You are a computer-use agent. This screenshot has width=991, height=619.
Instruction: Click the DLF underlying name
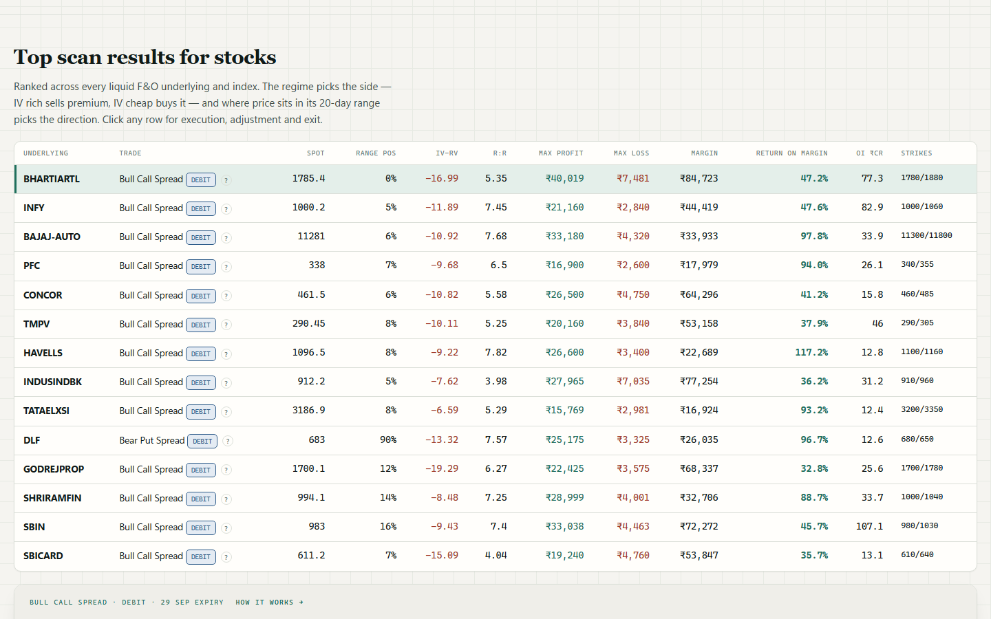[x=32, y=440]
